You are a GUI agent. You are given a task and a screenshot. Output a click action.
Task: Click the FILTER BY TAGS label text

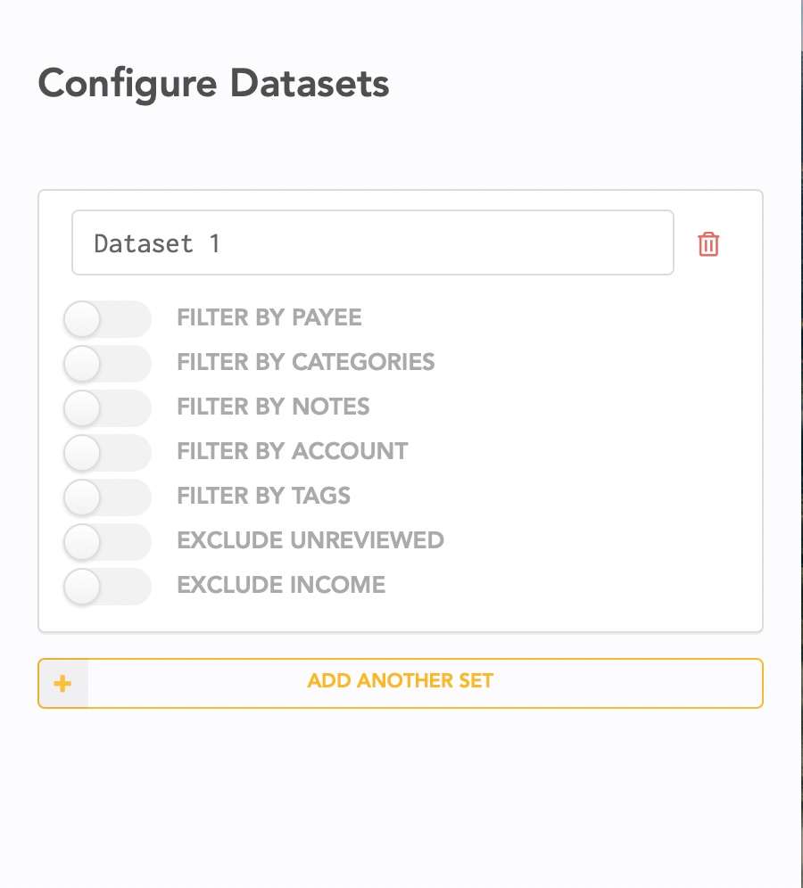(x=263, y=496)
